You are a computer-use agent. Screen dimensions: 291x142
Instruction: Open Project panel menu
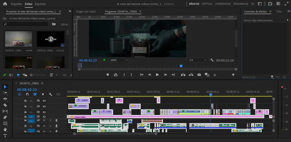pyautogui.click(x=60, y=11)
